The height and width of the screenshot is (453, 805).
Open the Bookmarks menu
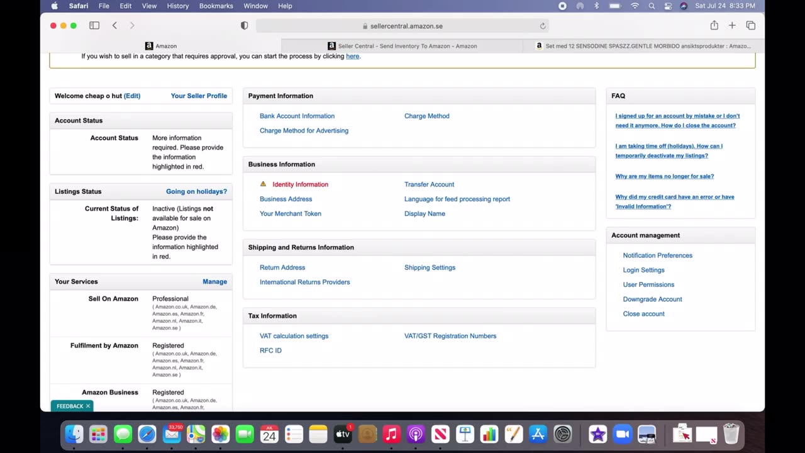click(x=216, y=6)
